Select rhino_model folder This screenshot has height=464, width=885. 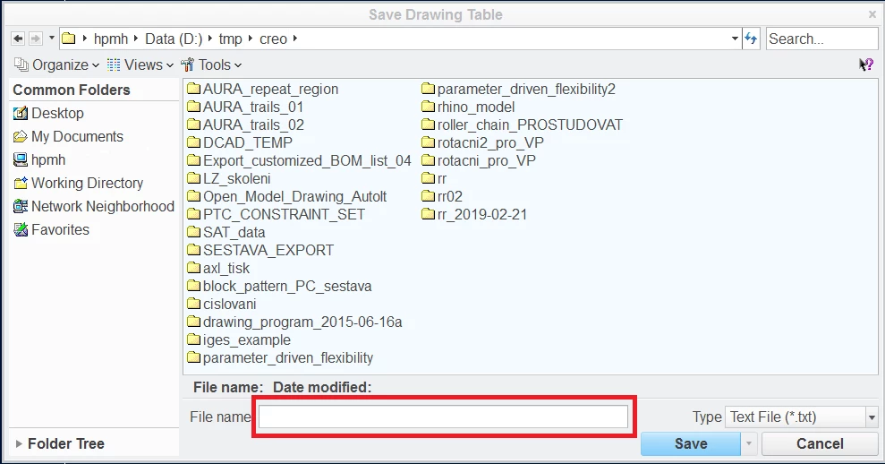pos(469,107)
